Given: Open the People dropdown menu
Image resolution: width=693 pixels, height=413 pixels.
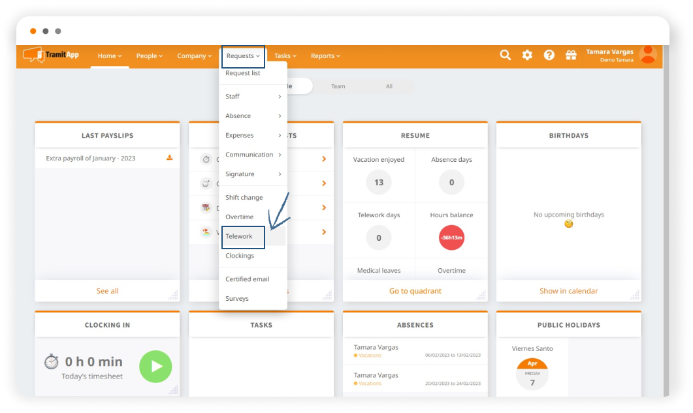Looking at the screenshot, I should 149,56.
